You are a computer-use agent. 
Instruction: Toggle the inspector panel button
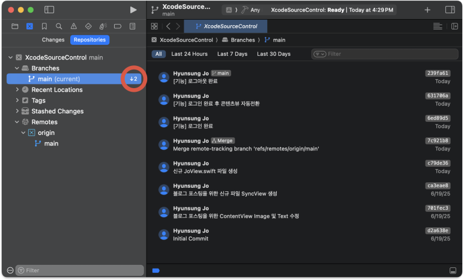450,10
